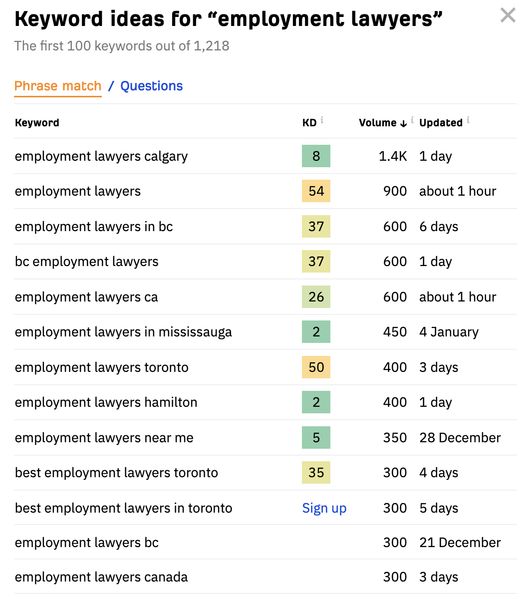This screenshot has height=598, width=521.
Task: Click the KD info icon
Action: [x=322, y=120]
